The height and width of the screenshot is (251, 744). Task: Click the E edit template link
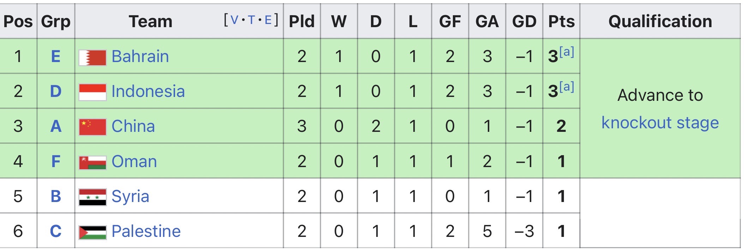[x=268, y=20]
